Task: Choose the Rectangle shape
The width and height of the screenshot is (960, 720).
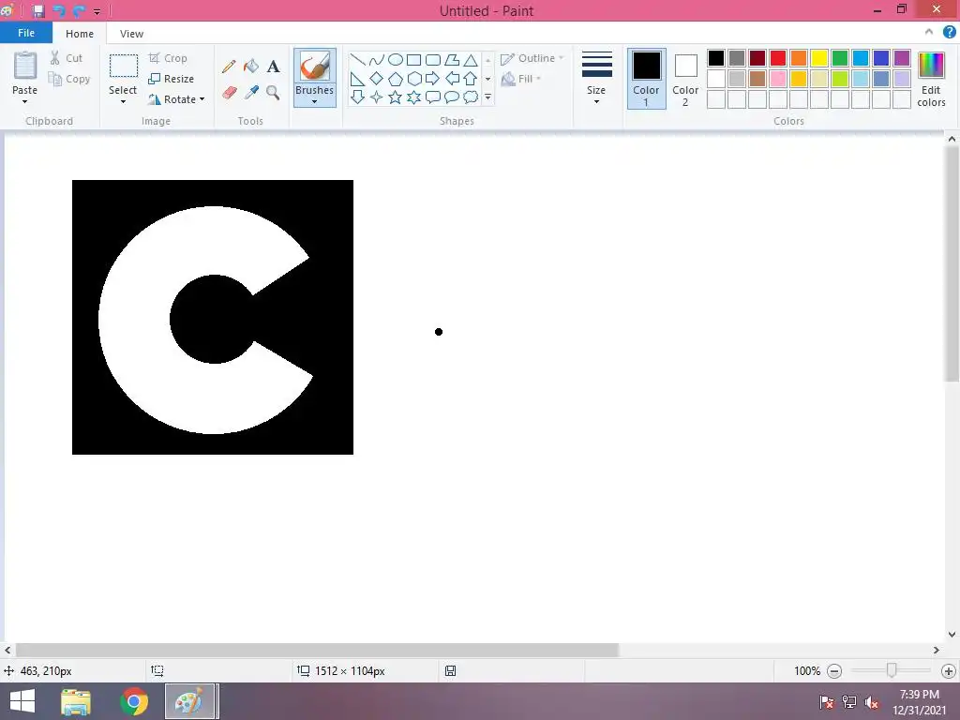Action: pyautogui.click(x=413, y=59)
